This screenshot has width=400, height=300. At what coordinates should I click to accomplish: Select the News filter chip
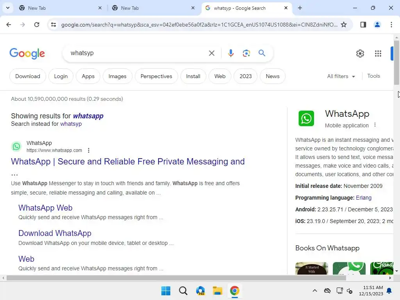272,76
